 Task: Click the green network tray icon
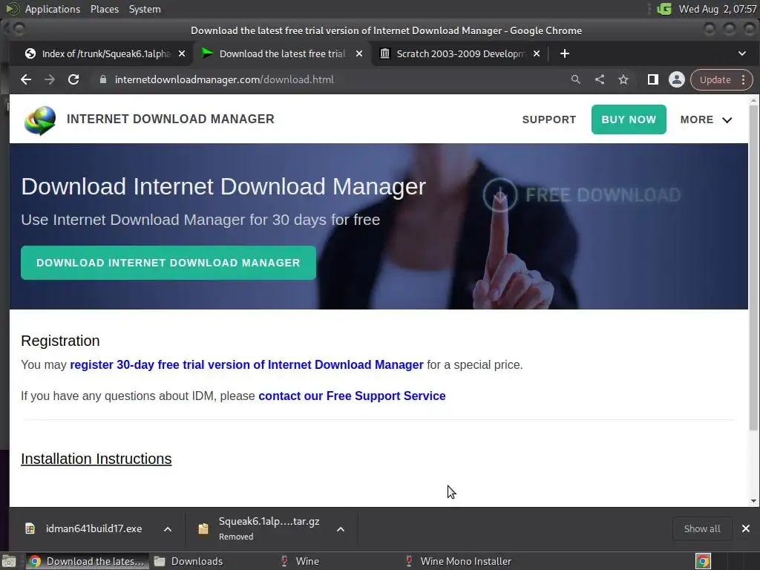[664, 9]
